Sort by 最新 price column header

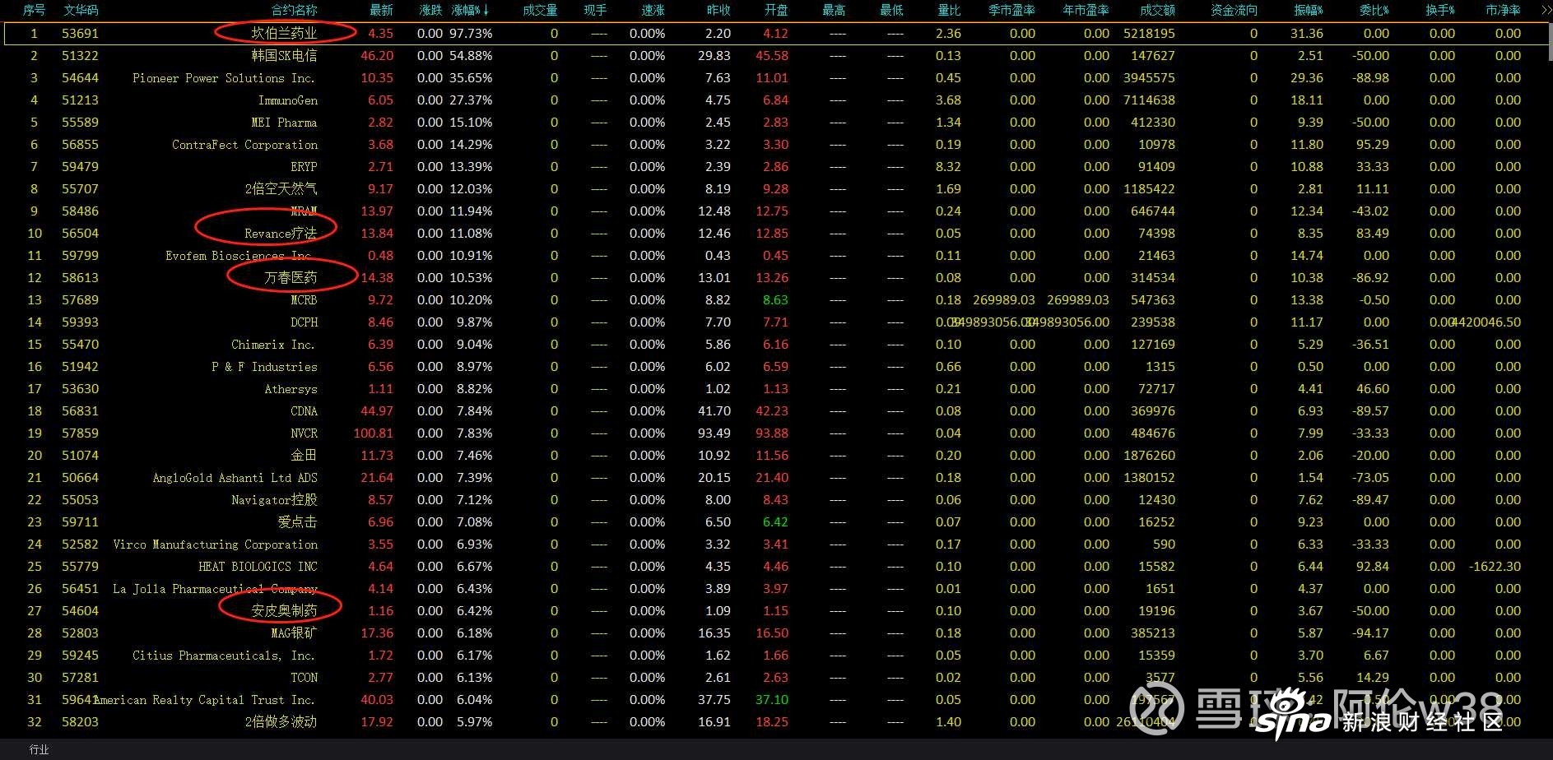pyautogui.click(x=381, y=10)
